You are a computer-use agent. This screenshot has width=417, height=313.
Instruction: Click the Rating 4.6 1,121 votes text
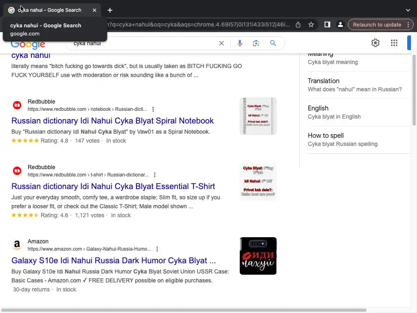[72, 215]
